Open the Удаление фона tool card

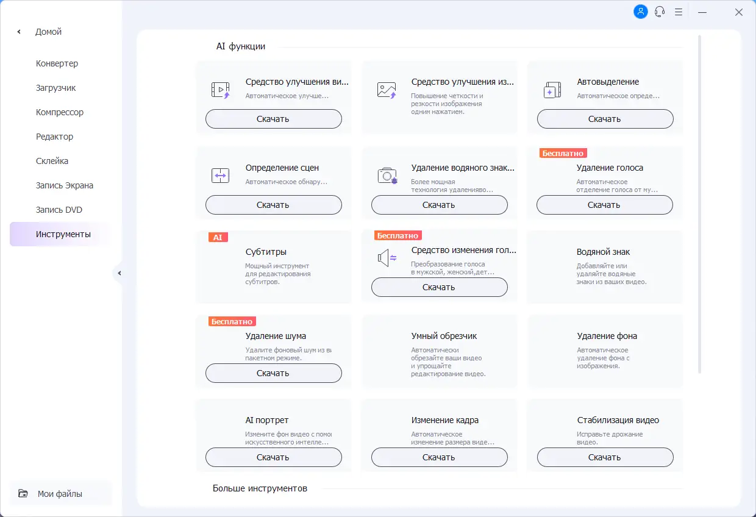tap(605, 351)
